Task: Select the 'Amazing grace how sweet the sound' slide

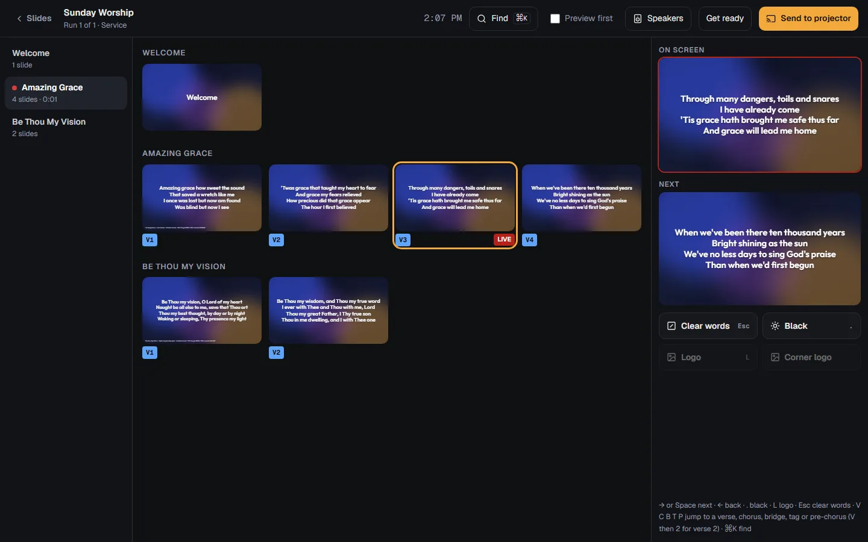Action: coord(202,198)
